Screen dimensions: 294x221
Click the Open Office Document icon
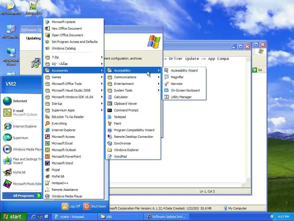coord(47,35)
